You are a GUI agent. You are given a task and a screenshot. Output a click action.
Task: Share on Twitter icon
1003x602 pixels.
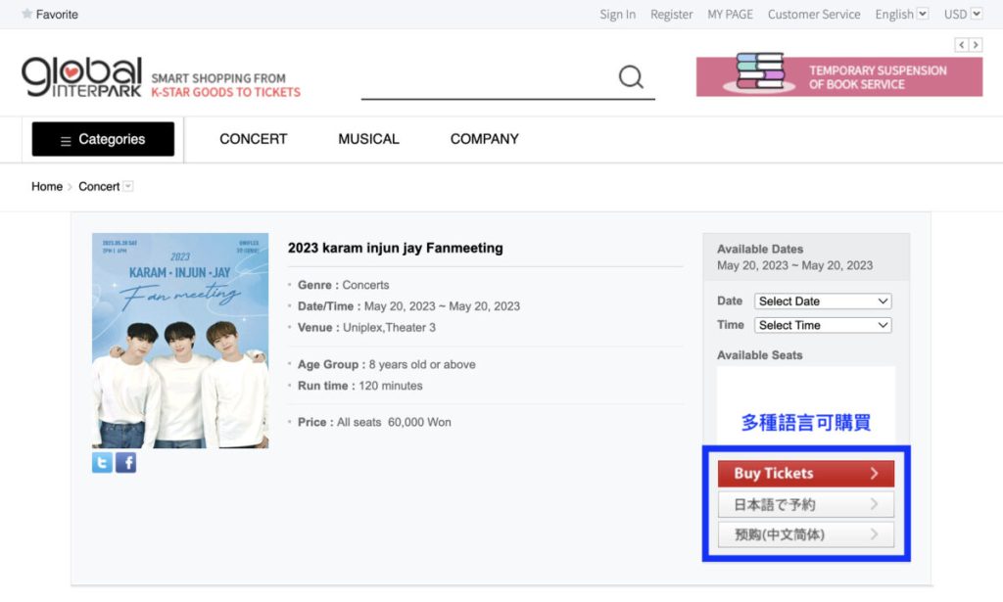(102, 463)
